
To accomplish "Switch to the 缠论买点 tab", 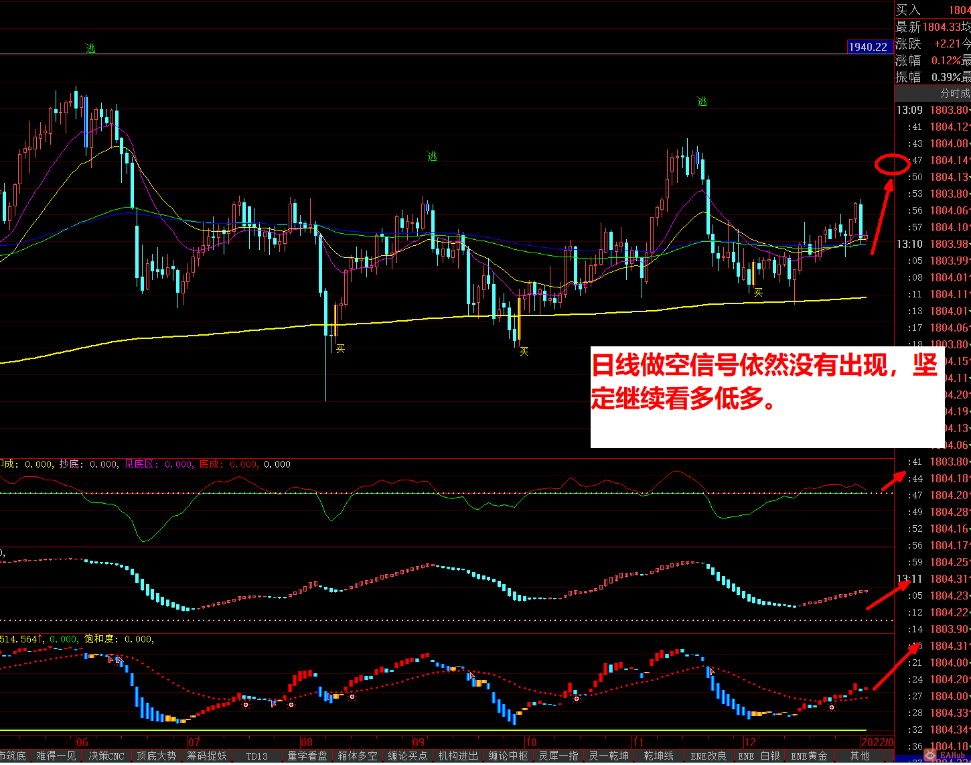I will [407, 756].
